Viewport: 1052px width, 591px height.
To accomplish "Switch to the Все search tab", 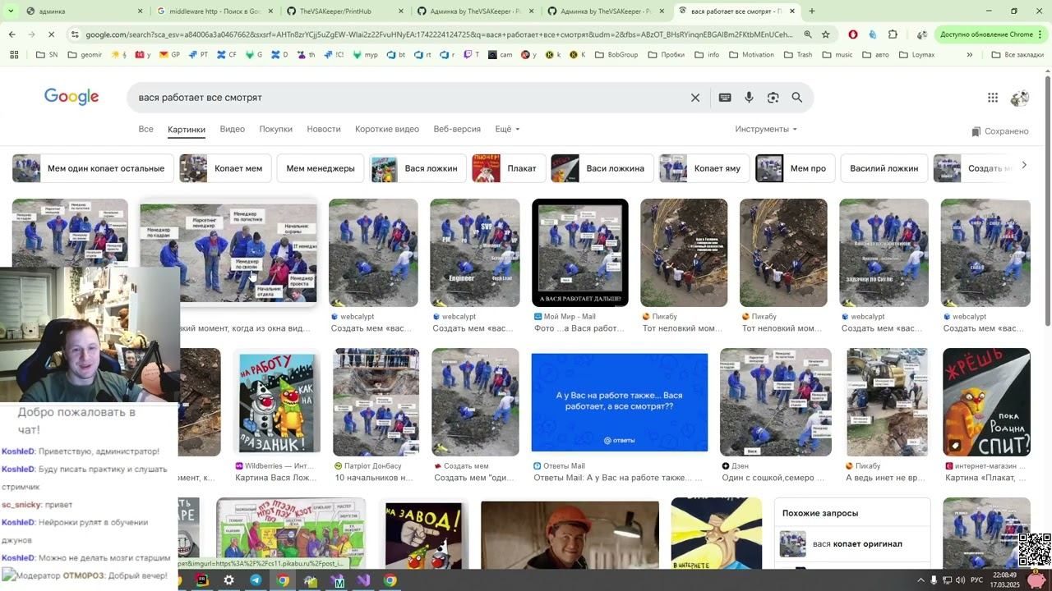I will tap(145, 129).
